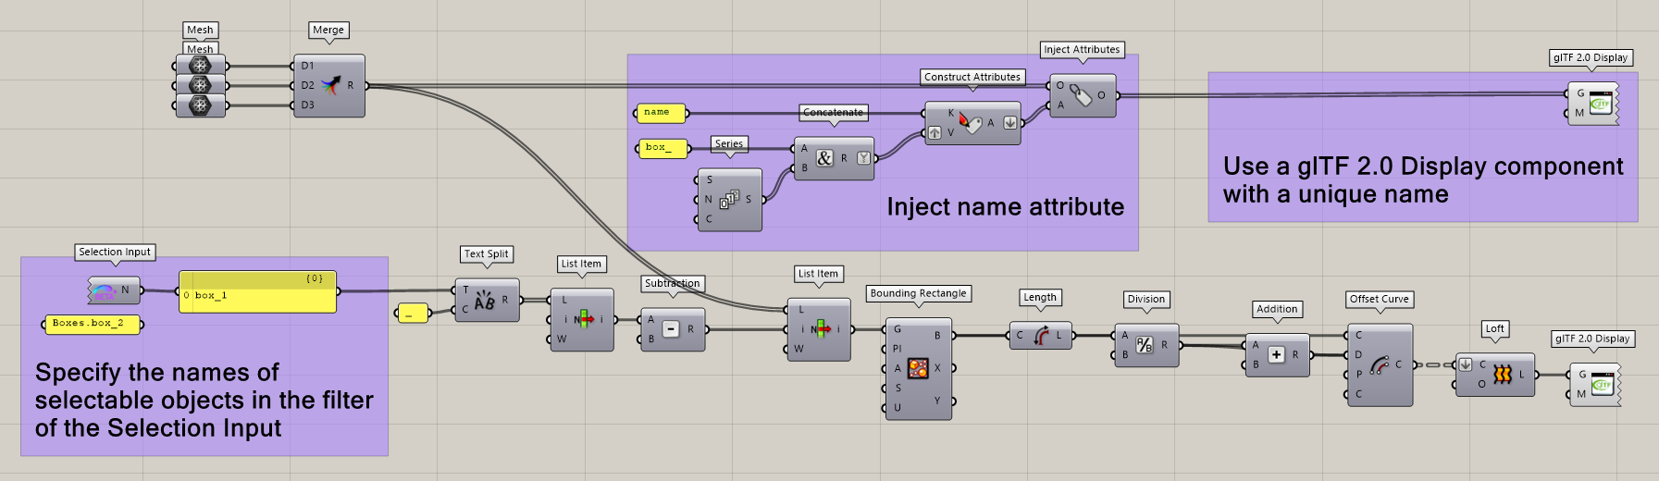
Task: Select the "Boxes.box_2" yellow panel
Action: tap(93, 324)
